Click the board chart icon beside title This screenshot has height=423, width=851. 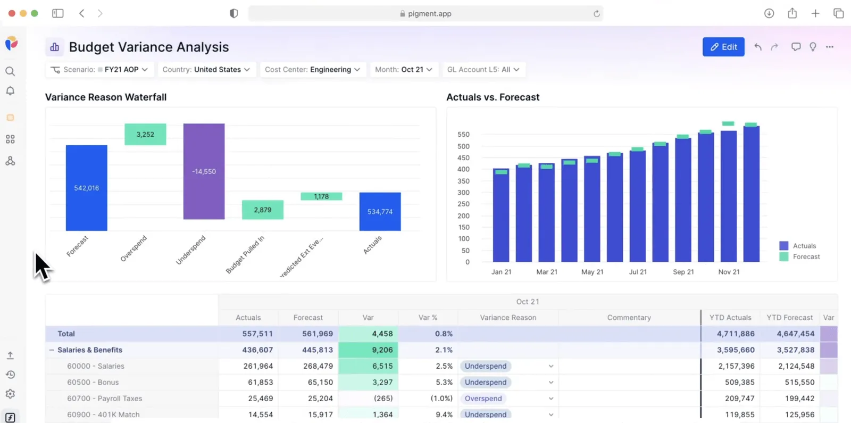tap(54, 47)
